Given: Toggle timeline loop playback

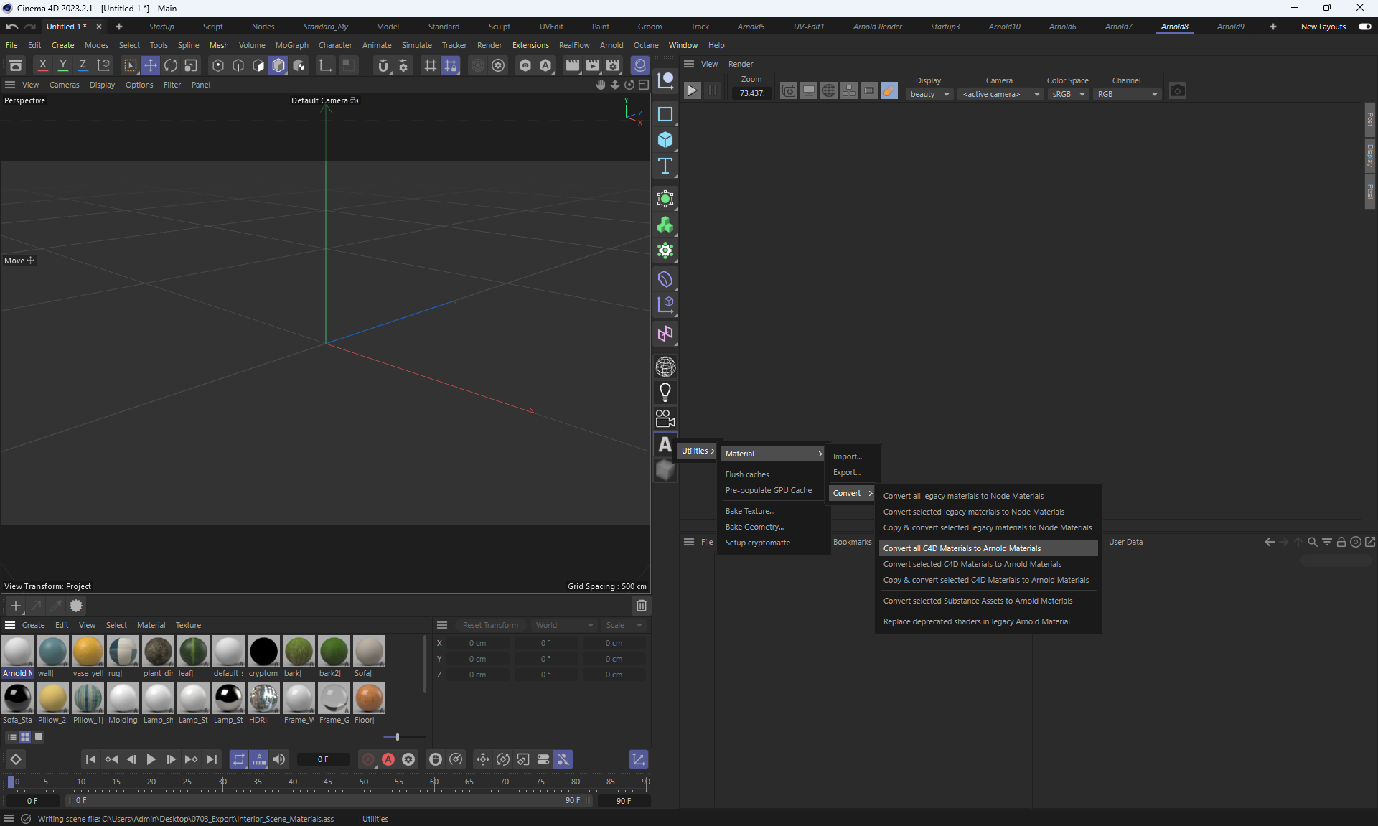Looking at the screenshot, I should (x=238, y=759).
